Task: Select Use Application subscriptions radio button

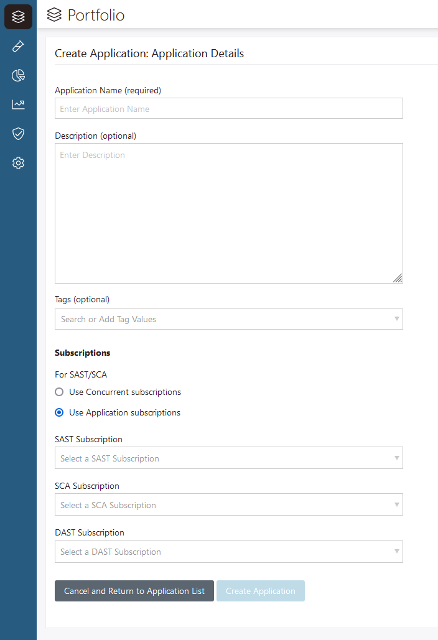Action: pos(59,412)
